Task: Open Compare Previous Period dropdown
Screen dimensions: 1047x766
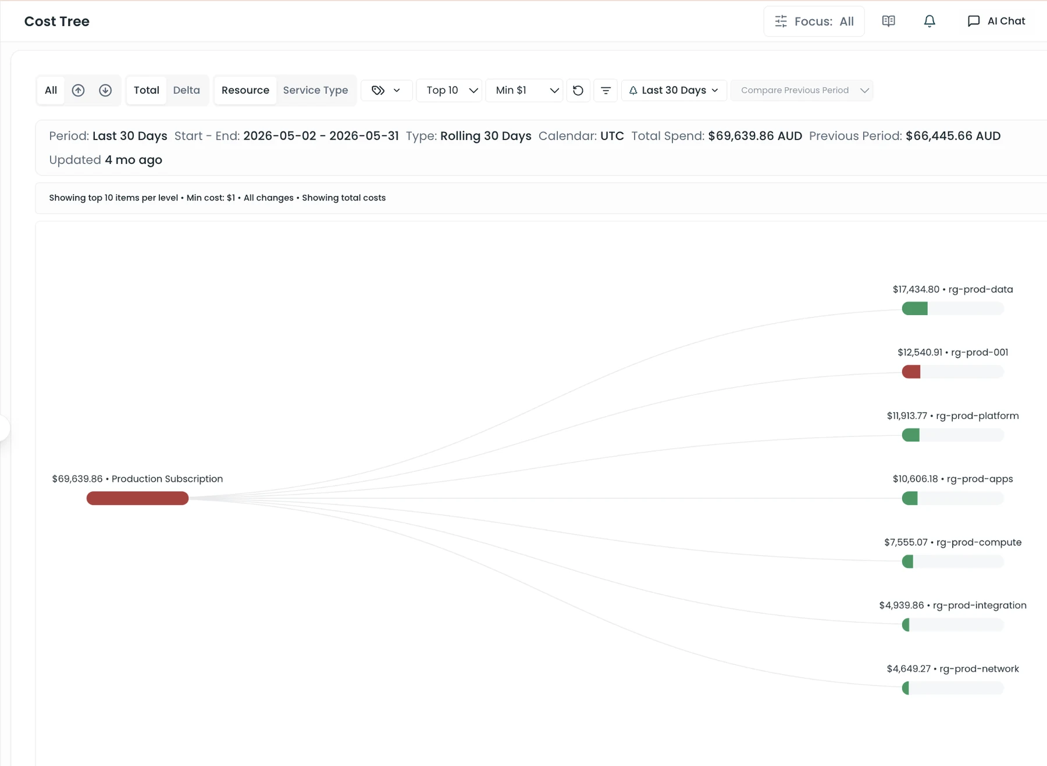Action: click(802, 90)
